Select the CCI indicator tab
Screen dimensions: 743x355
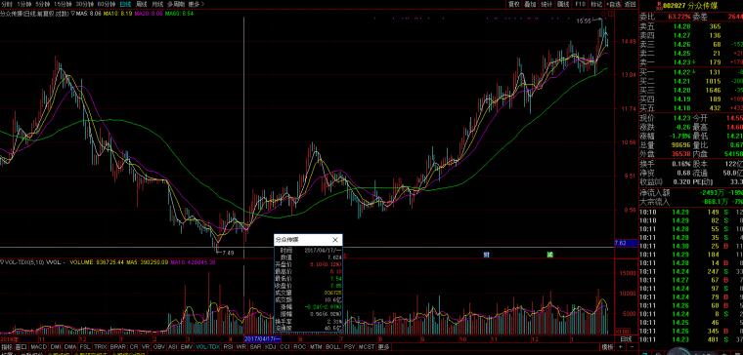pyautogui.click(x=284, y=347)
